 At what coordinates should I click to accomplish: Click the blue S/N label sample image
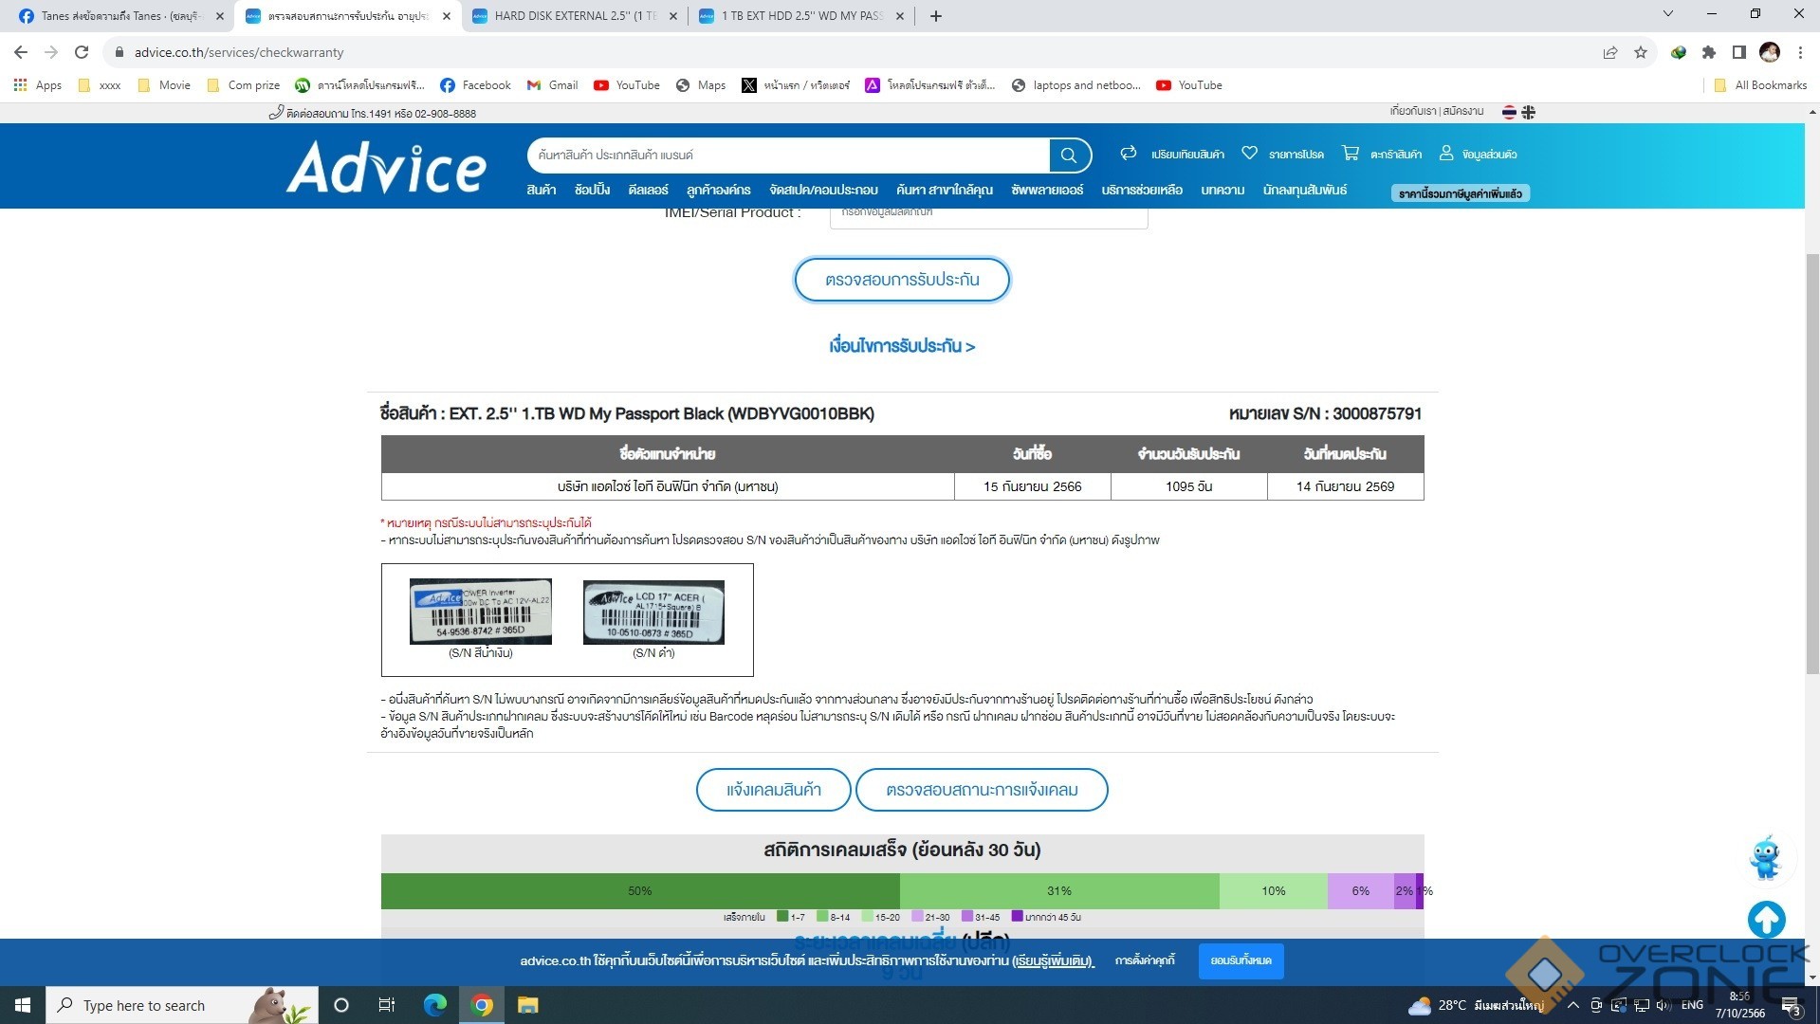[x=480, y=612]
